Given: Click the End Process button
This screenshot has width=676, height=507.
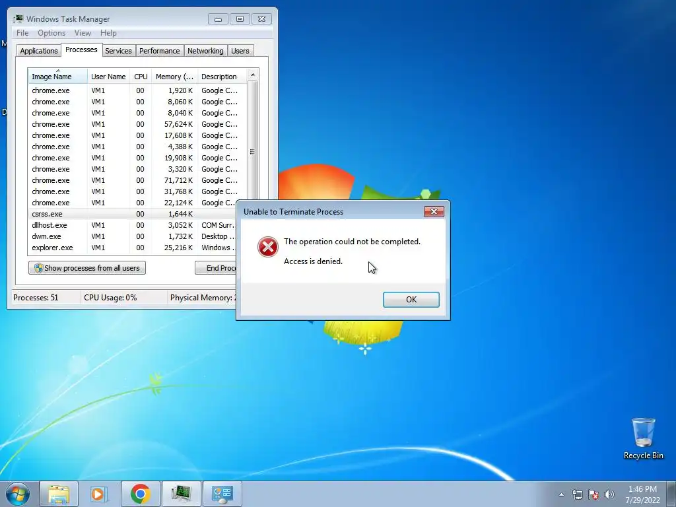Looking at the screenshot, I should coord(216,268).
